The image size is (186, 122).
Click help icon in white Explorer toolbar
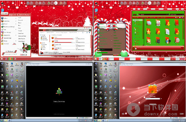click(89, 32)
